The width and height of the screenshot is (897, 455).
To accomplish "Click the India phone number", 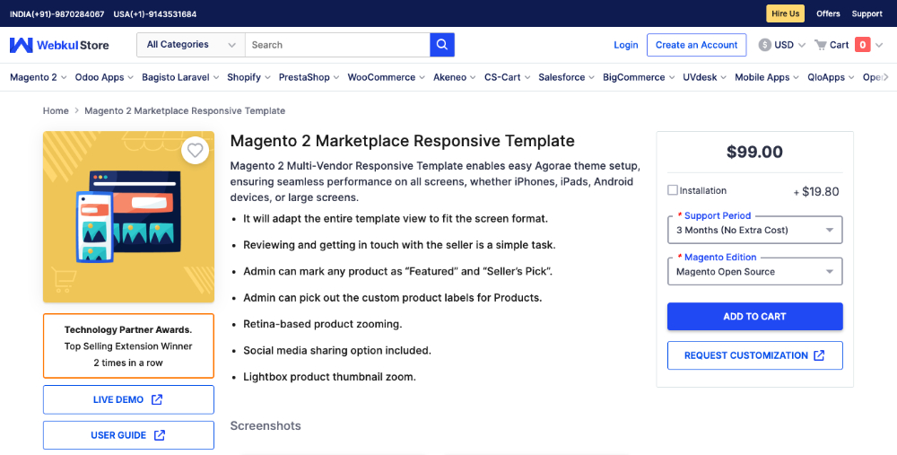I will click(57, 13).
